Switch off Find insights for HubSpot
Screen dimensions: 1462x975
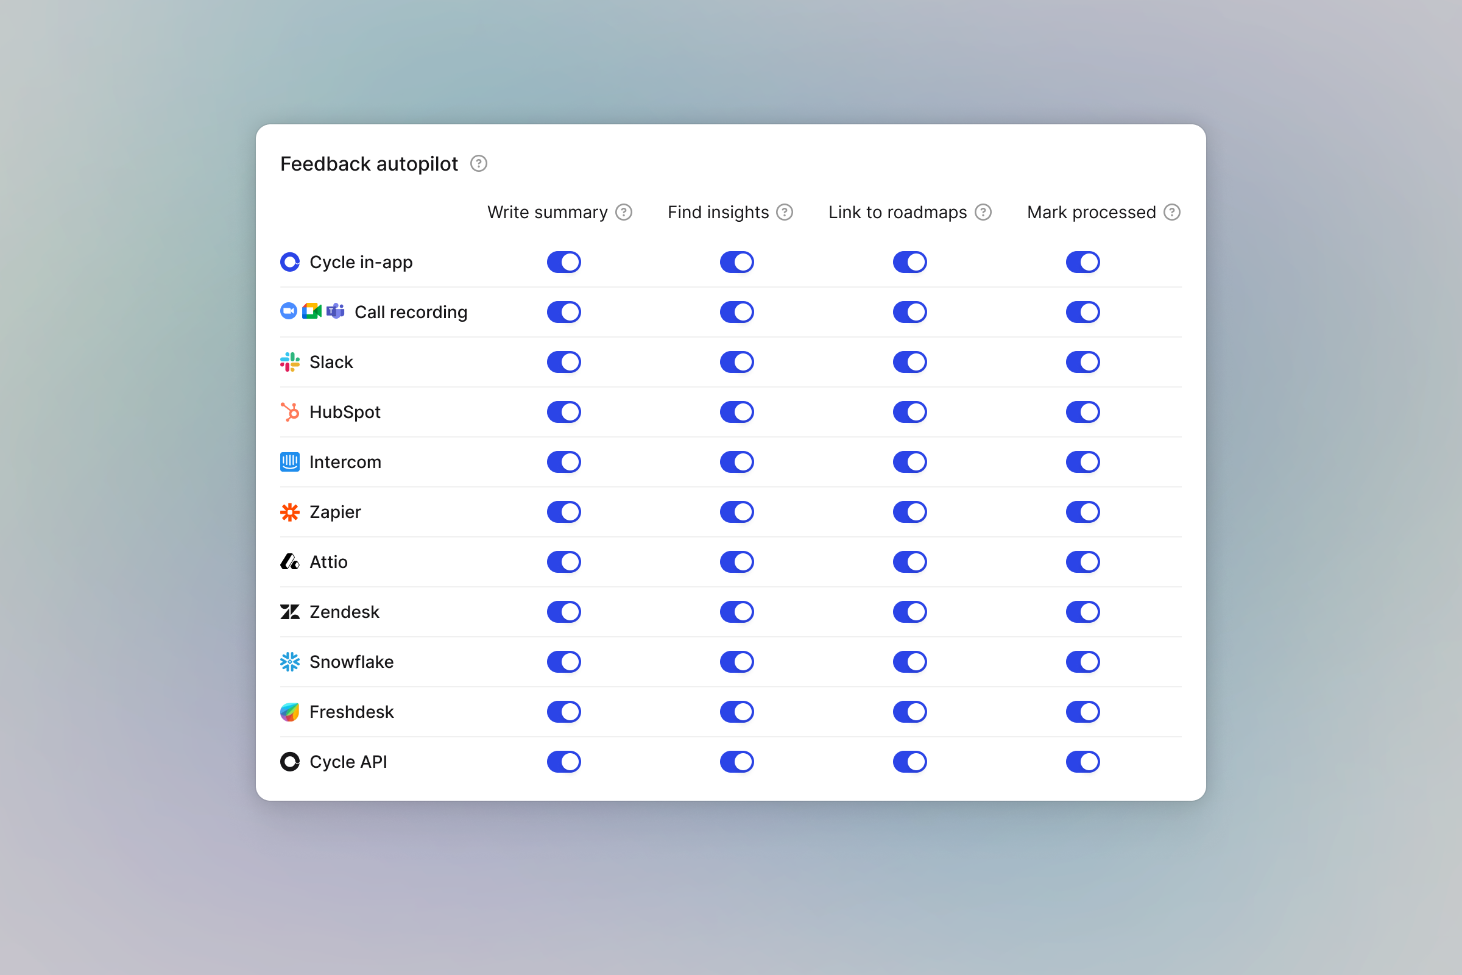(x=737, y=412)
